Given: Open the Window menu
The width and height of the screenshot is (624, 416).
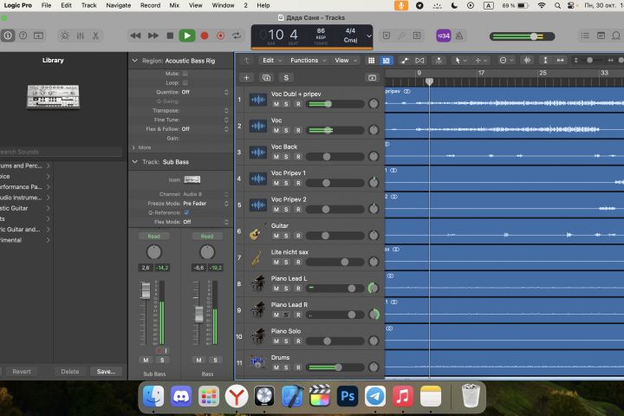Looking at the screenshot, I should (x=224, y=5).
